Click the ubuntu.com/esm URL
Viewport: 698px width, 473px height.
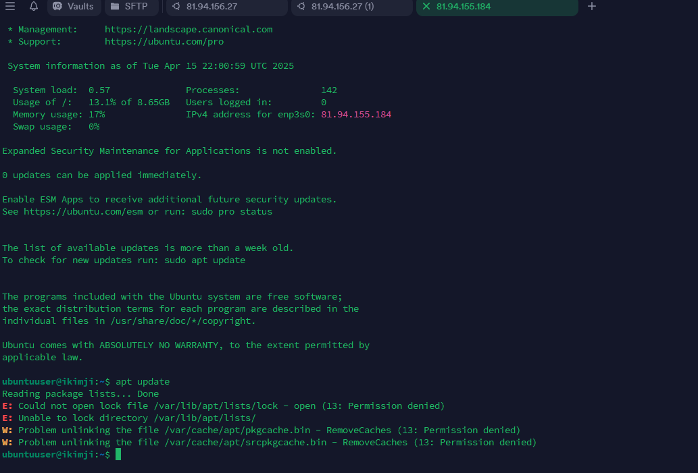pyautogui.click(x=83, y=212)
